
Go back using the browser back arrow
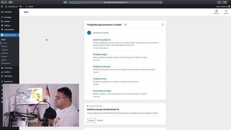click(x=3, y=2)
